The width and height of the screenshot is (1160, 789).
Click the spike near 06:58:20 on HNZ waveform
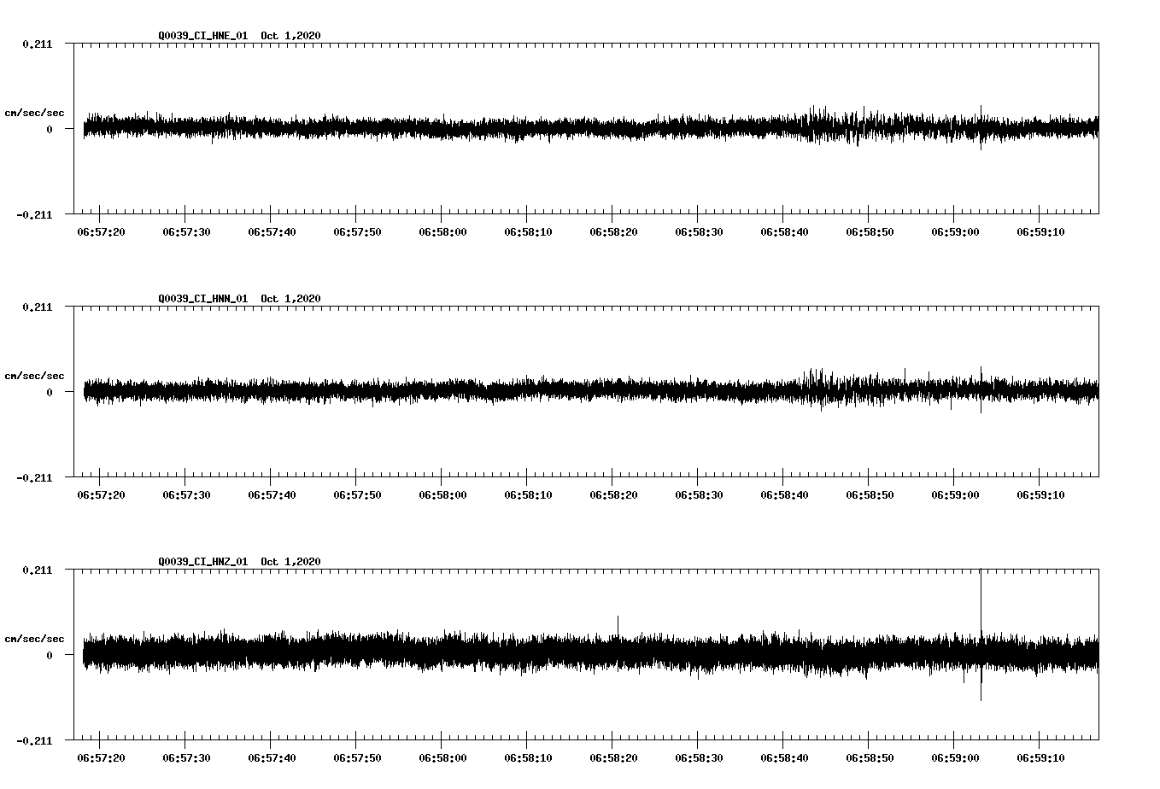point(618,623)
